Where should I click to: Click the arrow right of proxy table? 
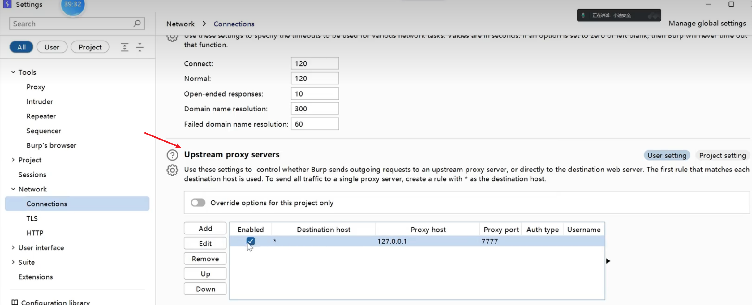tap(608, 261)
